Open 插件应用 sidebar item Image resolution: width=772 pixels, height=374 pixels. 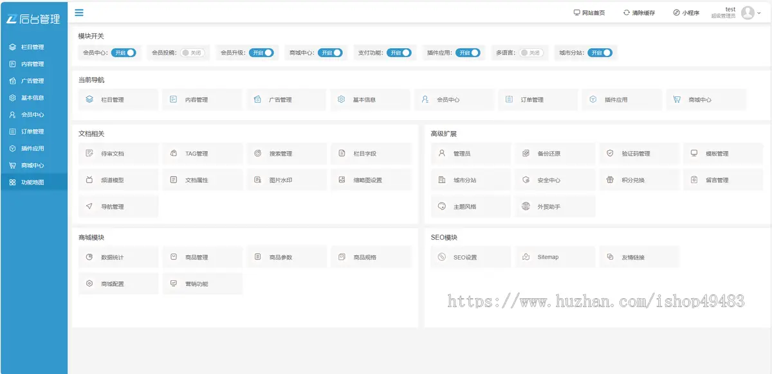coord(33,148)
